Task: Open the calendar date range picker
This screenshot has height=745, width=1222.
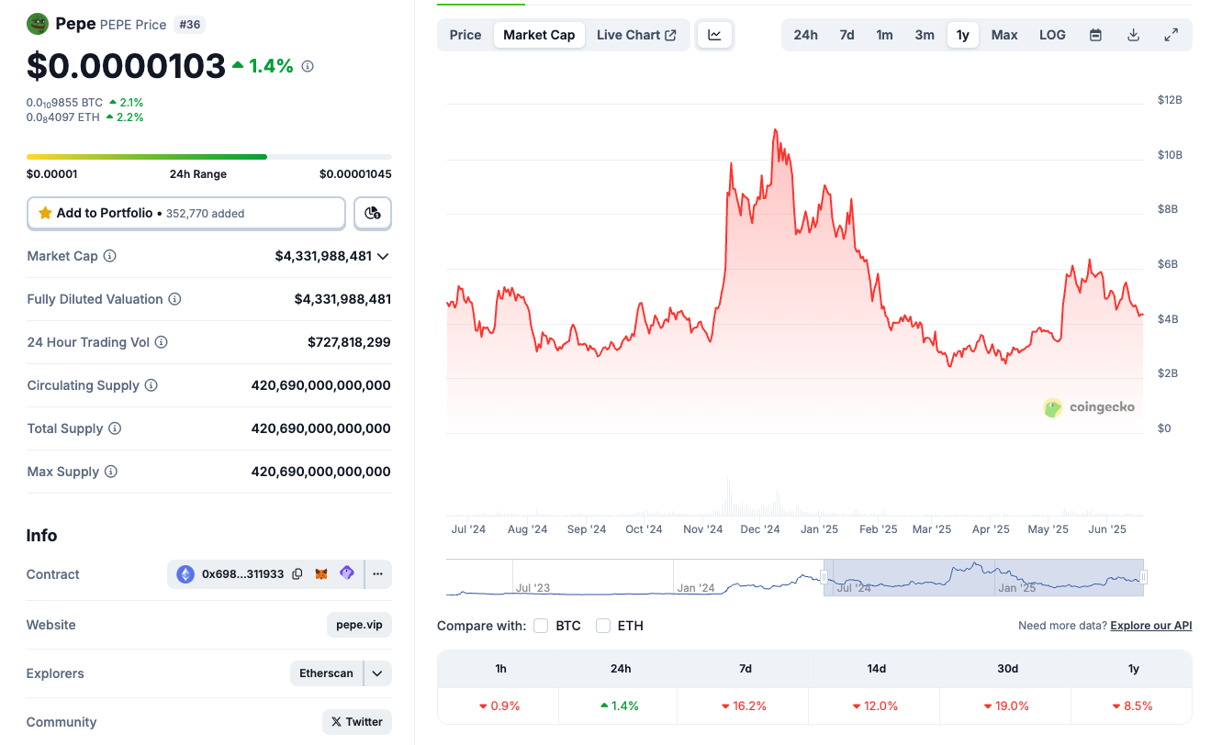Action: click(x=1095, y=35)
